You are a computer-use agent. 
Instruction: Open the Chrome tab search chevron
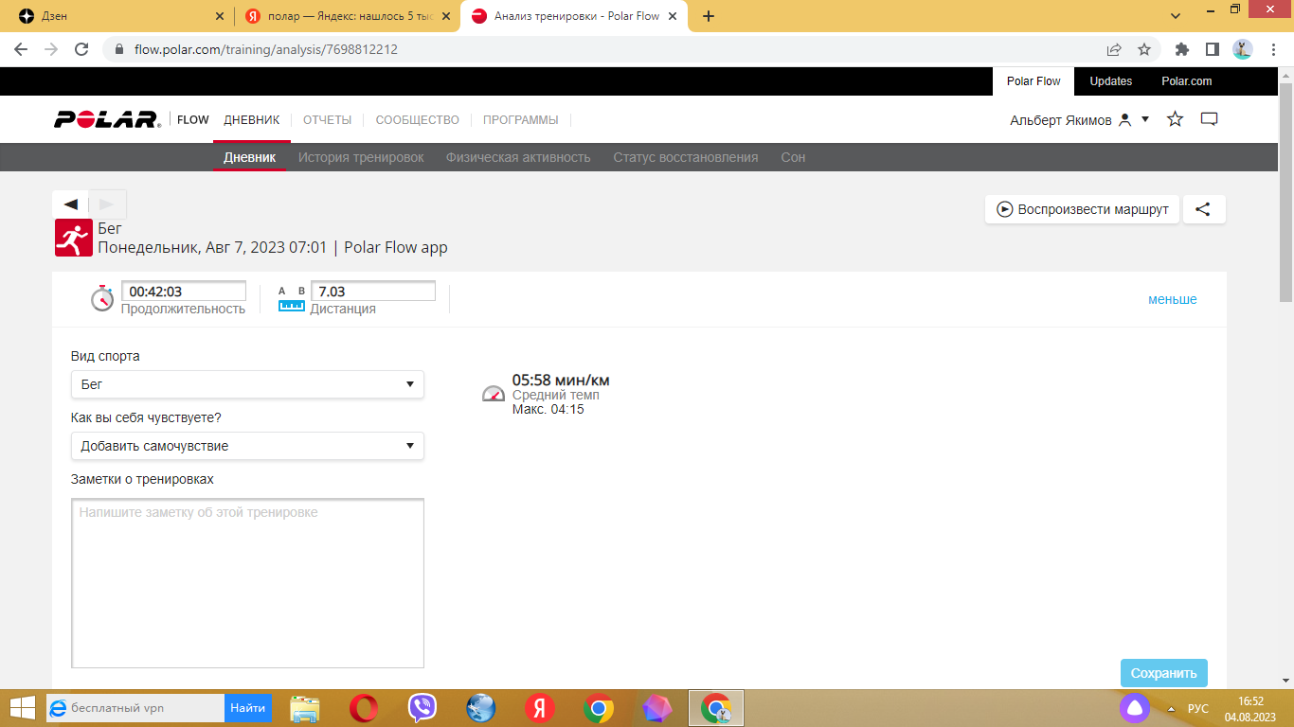pyautogui.click(x=1176, y=16)
